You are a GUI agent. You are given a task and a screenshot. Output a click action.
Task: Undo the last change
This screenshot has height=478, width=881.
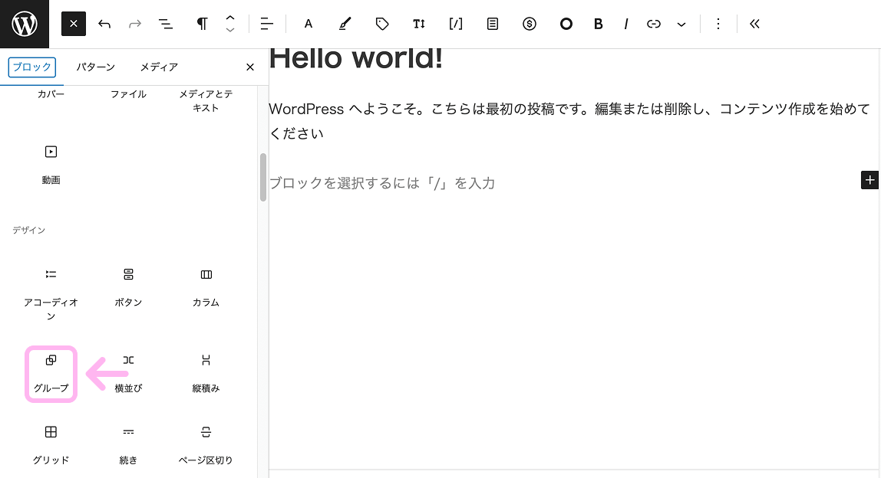tap(104, 24)
